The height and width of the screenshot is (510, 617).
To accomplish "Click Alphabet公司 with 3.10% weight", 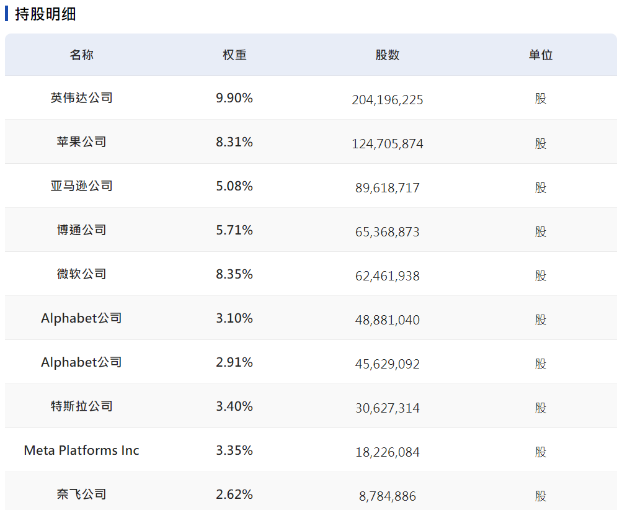I will click(81, 318).
